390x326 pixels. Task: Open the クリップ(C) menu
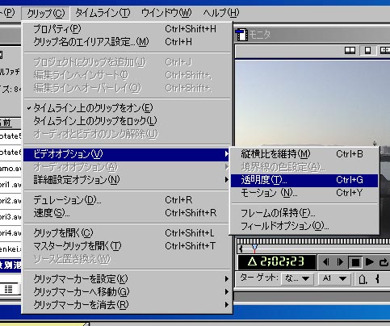click(46, 13)
